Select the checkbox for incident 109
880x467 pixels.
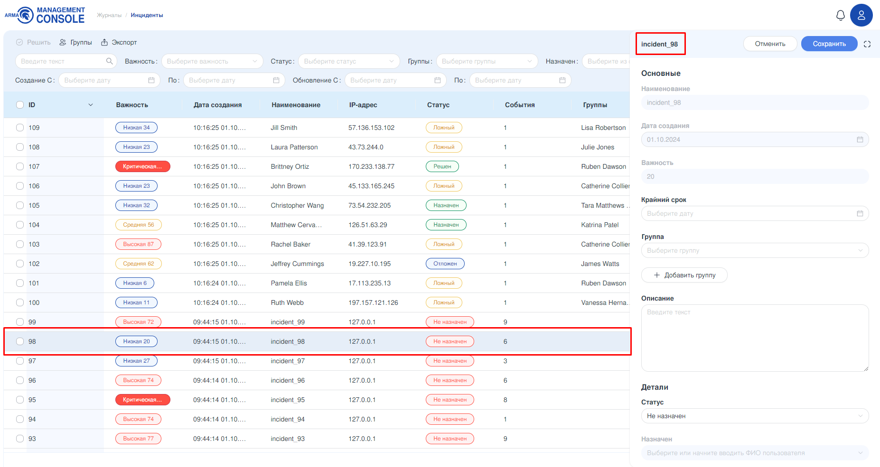pos(20,128)
